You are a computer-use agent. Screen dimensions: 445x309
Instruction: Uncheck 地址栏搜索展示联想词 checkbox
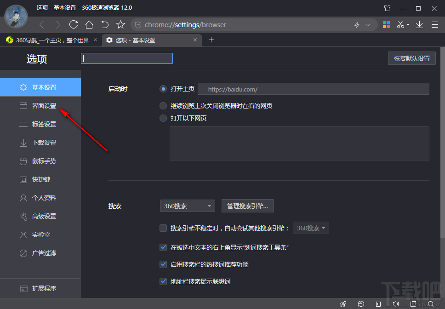163,281
